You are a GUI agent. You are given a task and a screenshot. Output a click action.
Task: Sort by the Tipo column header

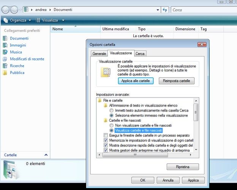[x=155, y=29]
